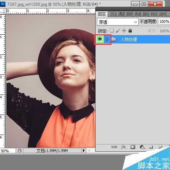Toggle the lock image pixels brush icon
The height and width of the screenshot is (170, 170).
(x=118, y=31)
